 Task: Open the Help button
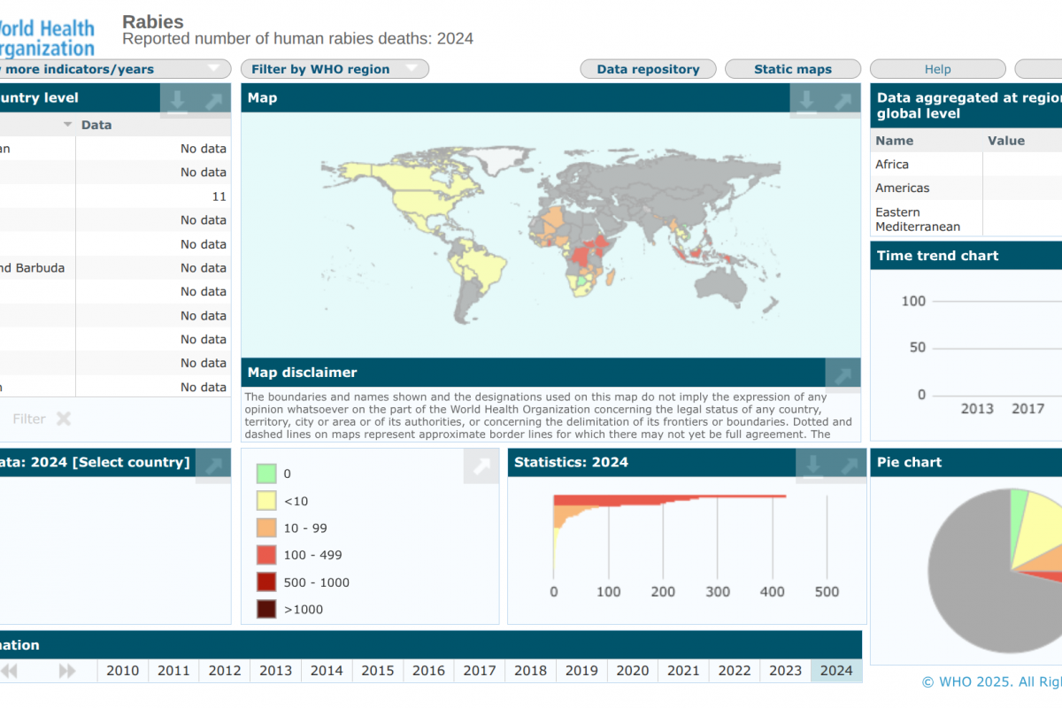pos(937,69)
